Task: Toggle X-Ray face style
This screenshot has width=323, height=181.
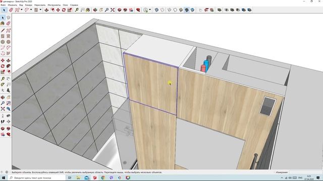Action: point(156,10)
